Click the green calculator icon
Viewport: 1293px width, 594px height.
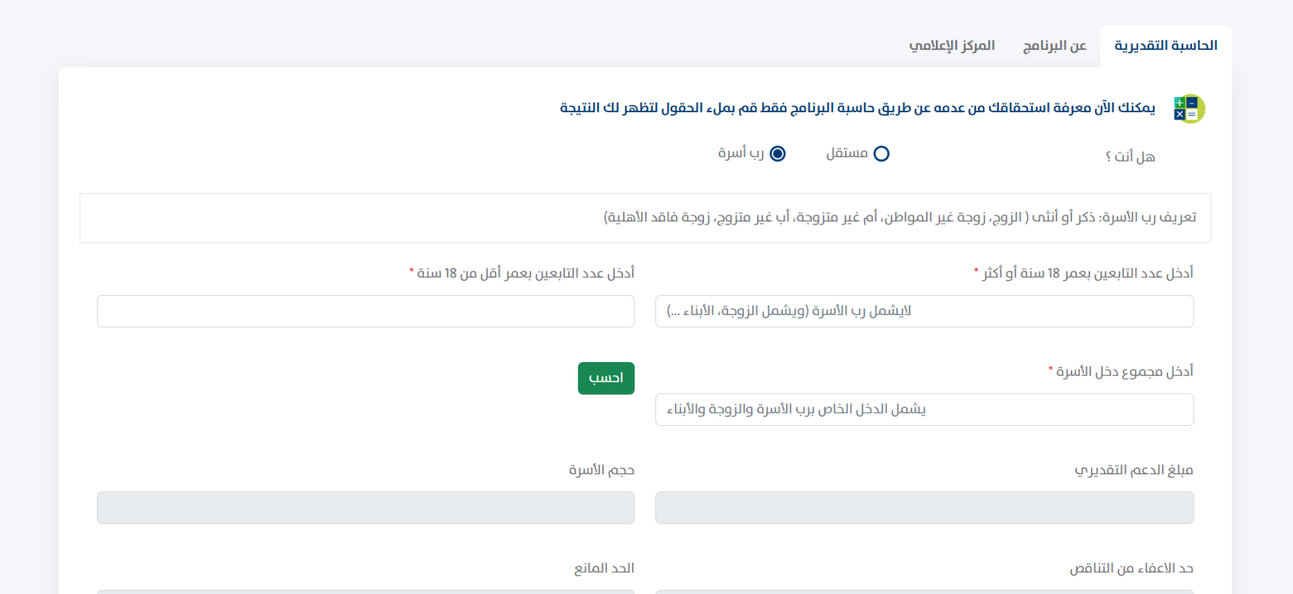1189,108
